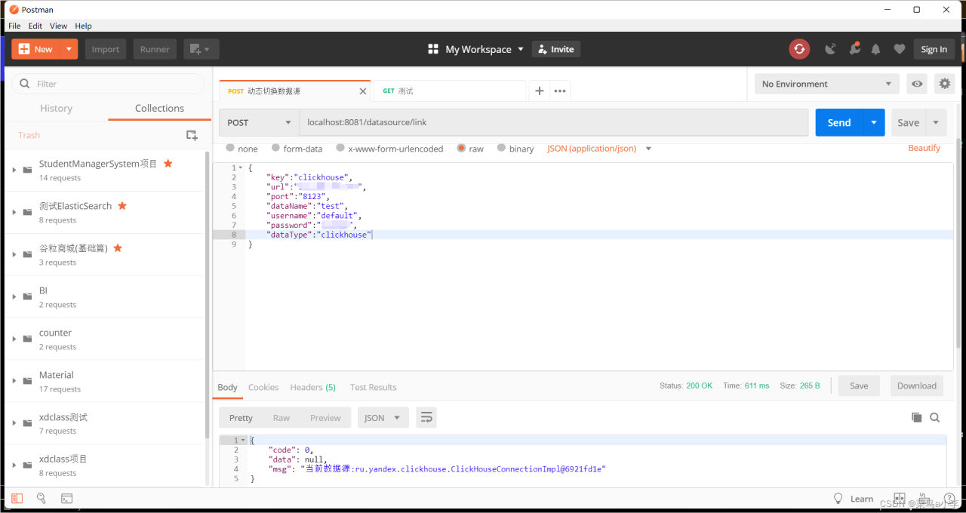Click the Learn lightbulb icon

pos(838,499)
